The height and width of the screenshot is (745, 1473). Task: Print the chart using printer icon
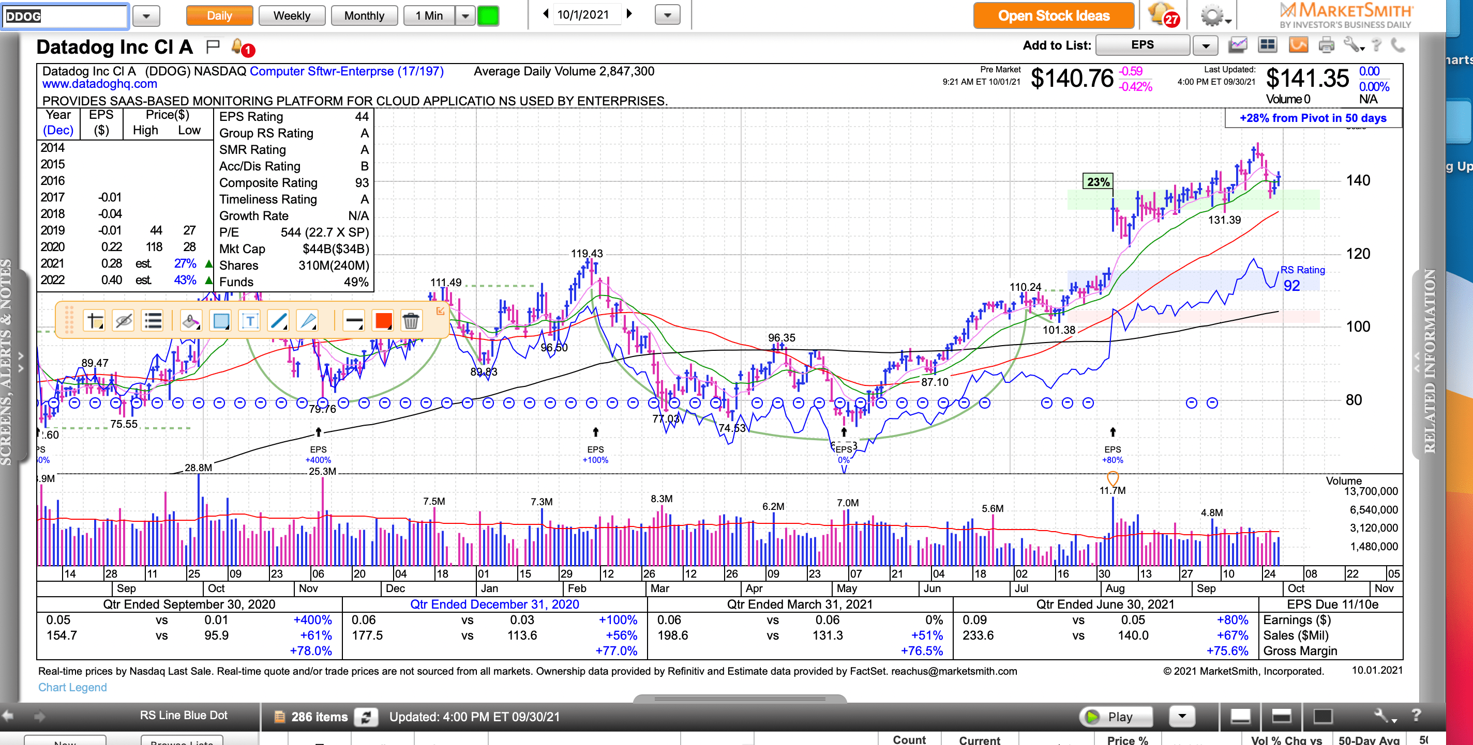coord(1326,44)
